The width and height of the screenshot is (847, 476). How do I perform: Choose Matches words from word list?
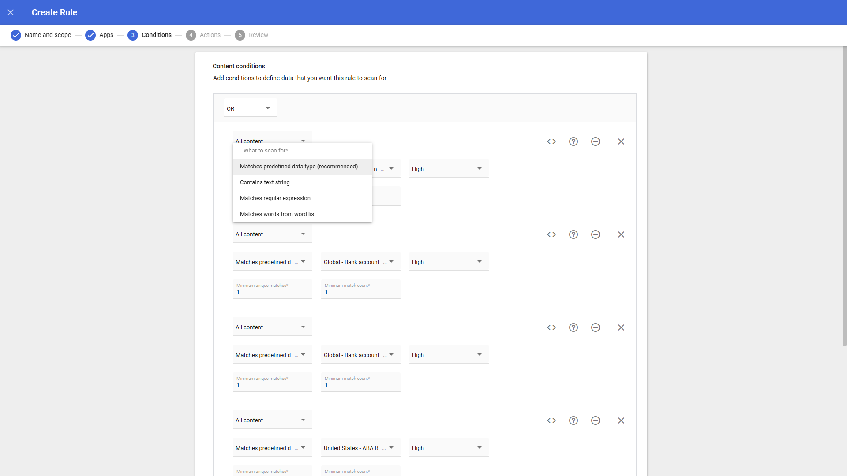(x=278, y=214)
